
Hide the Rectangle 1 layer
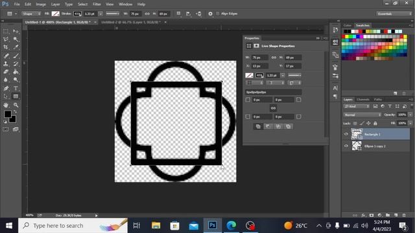coord(346,134)
